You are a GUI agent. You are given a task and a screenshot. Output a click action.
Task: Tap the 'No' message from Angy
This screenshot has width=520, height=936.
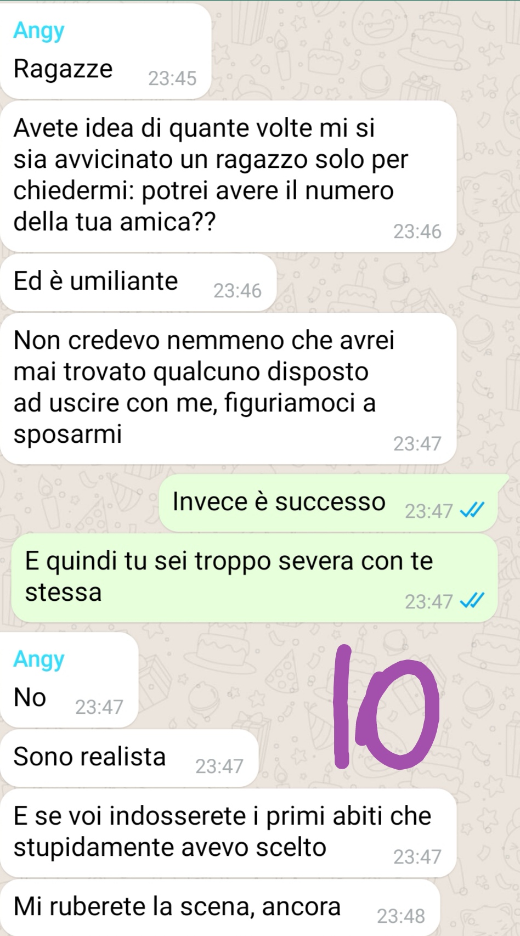[69, 680]
